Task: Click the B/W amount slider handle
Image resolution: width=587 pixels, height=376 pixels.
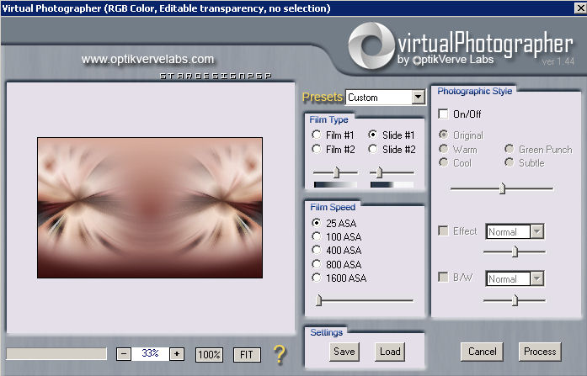Action: tap(515, 299)
